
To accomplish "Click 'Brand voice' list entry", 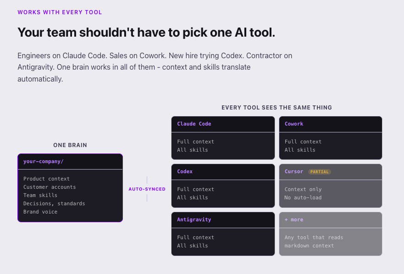I will [40, 212].
